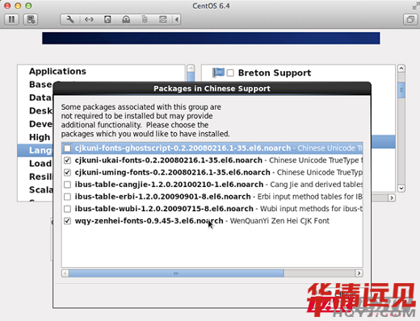
Task: Select the Languages category in list
Action: click(36, 150)
